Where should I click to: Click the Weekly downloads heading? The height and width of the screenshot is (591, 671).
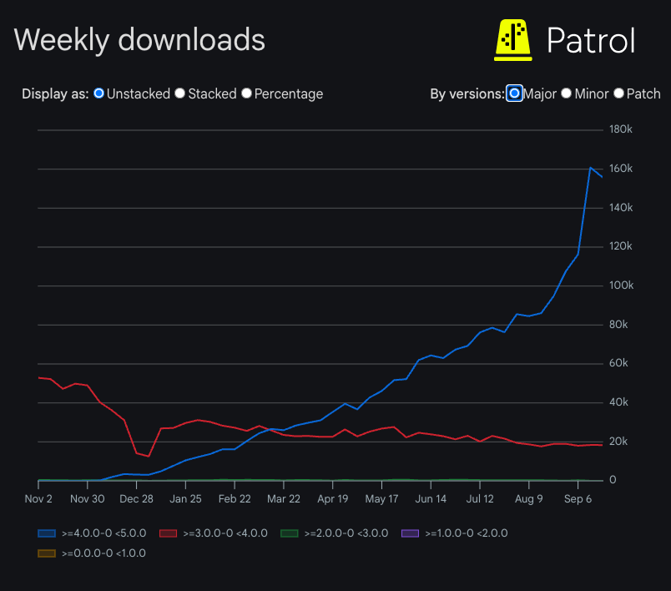pyautogui.click(x=139, y=40)
